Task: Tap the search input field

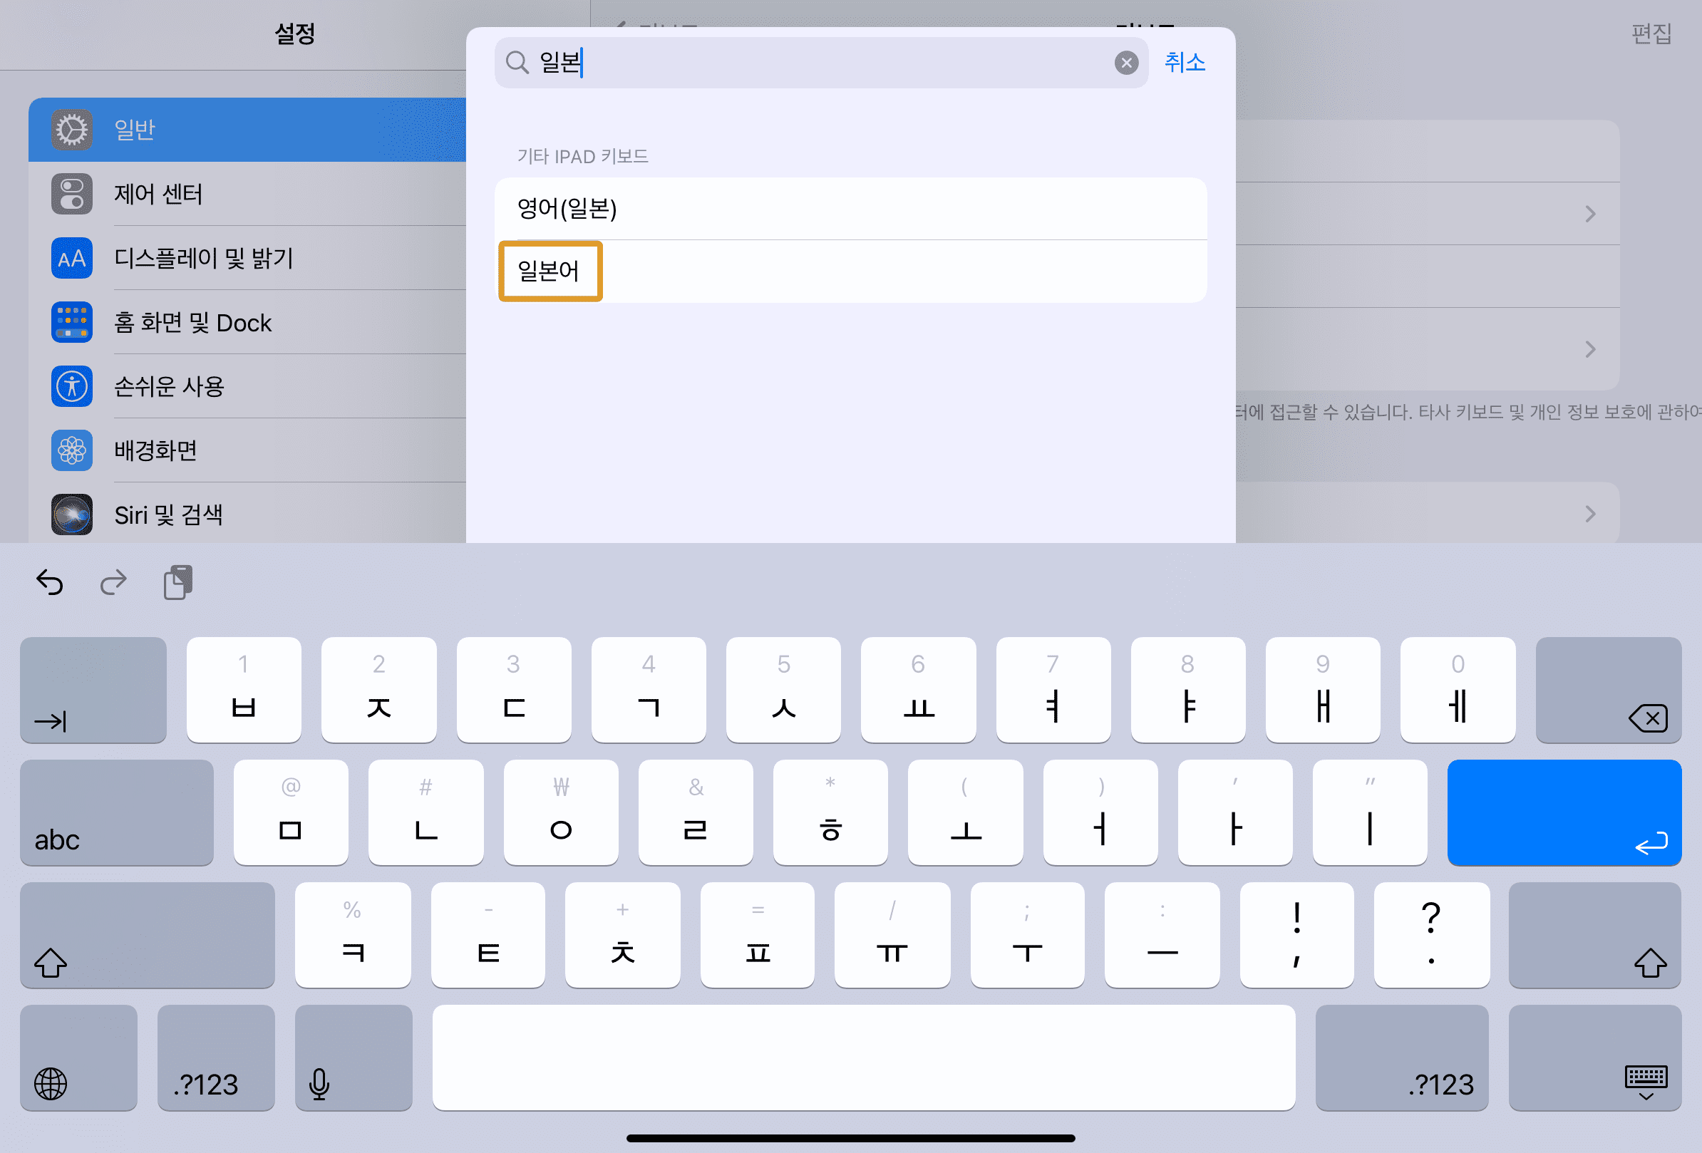Action: tap(820, 63)
